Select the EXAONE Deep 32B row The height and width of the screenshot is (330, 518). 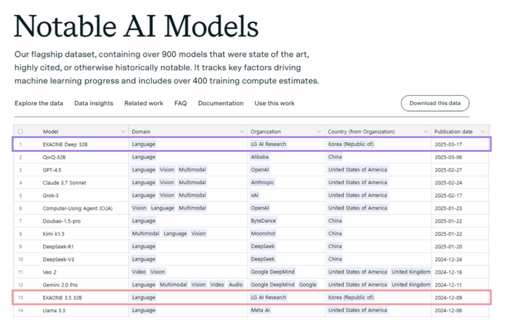coord(66,144)
